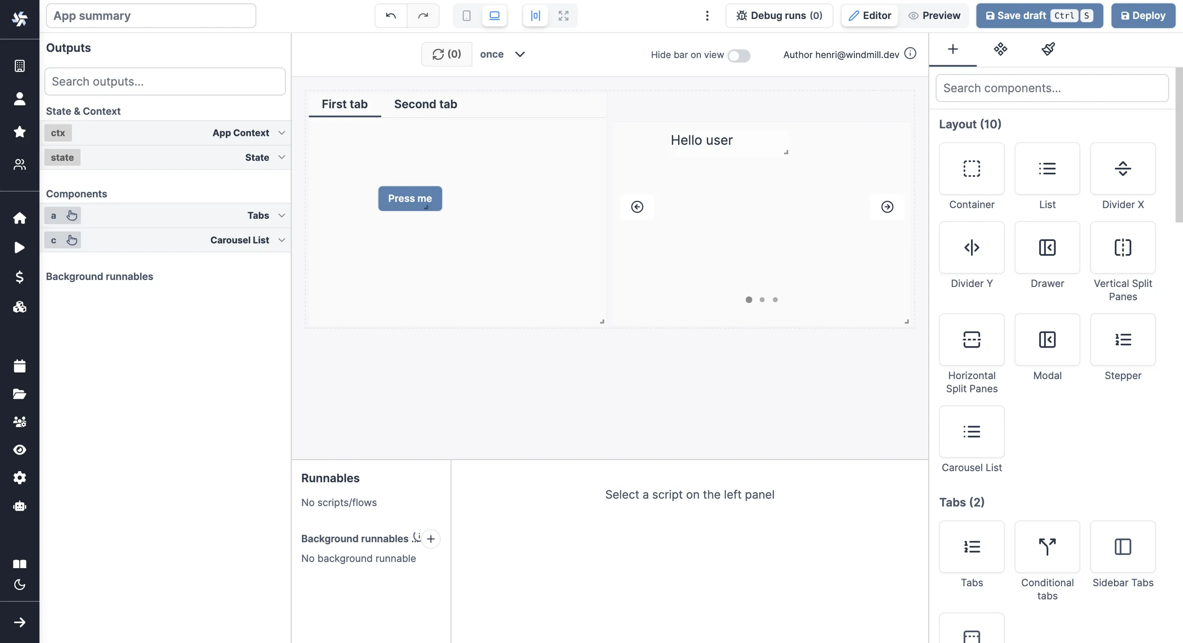This screenshot has width=1183, height=643.
Task: Select the mobile view toggle
Action: point(466,15)
